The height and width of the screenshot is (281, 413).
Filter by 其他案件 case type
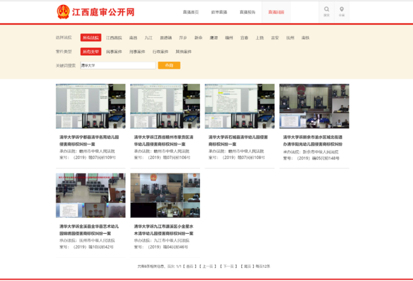tap(184, 52)
